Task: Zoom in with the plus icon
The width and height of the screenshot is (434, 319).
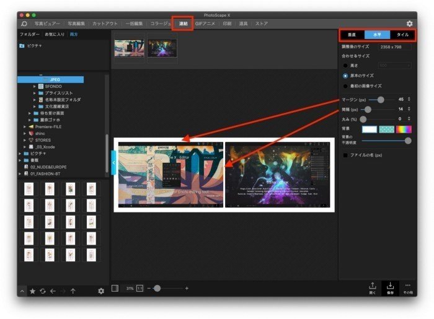Action: point(187,288)
